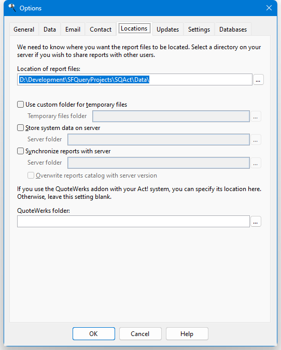Browse for system data server folder
The image size is (281, 350).
tap(256, 139)
